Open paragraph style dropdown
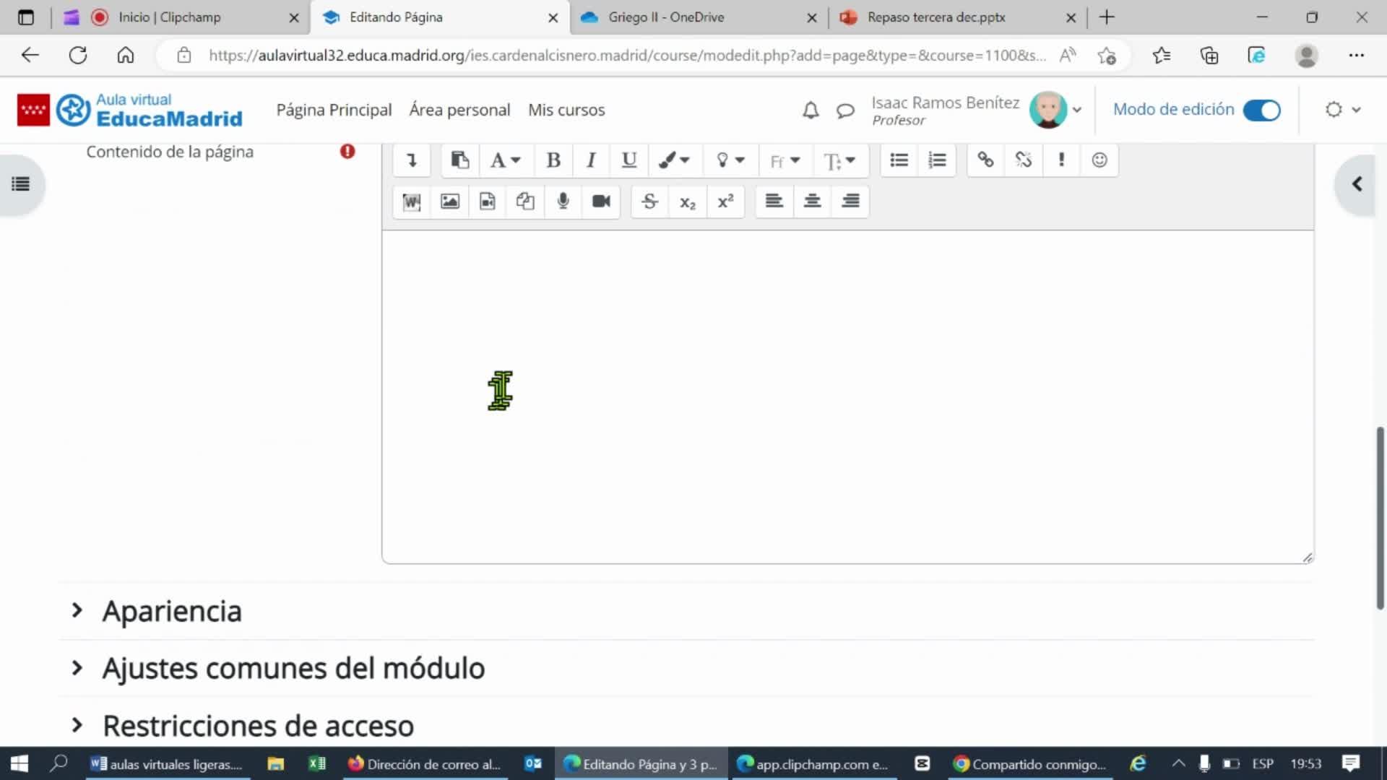The image size is (1387, 780). (x=505, y=160)
